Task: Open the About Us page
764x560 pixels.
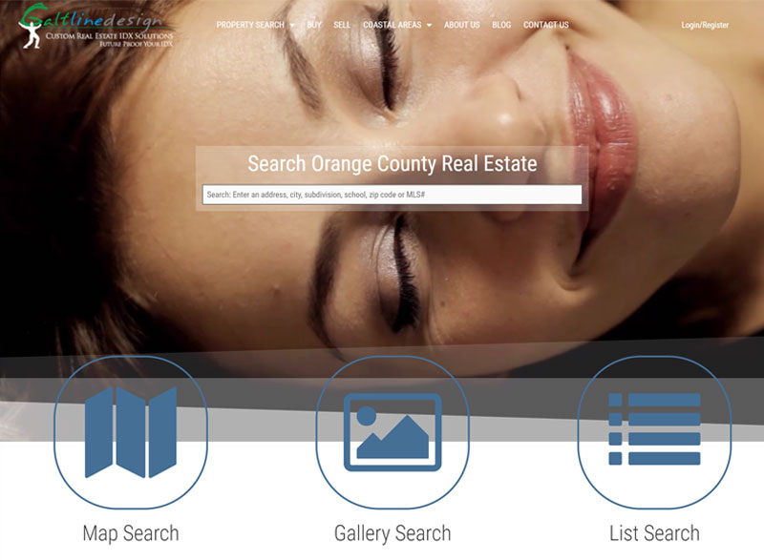Action: click(462, 25)
